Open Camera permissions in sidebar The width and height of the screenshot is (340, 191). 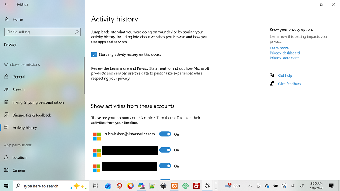click(x=19, y=170)
